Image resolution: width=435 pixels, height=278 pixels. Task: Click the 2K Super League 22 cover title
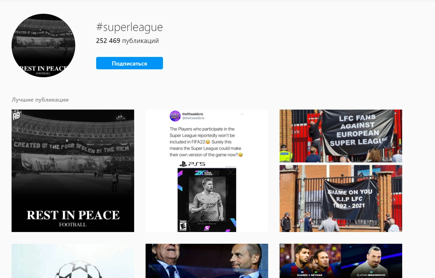[x=207, y=173]
